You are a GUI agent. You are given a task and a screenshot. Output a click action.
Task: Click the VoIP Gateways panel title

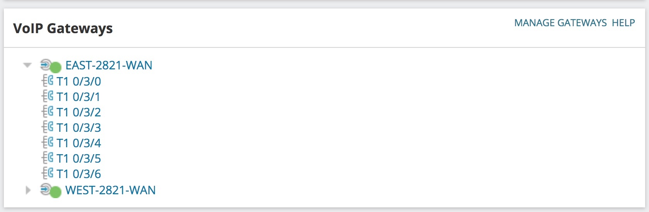click(63, 29)
